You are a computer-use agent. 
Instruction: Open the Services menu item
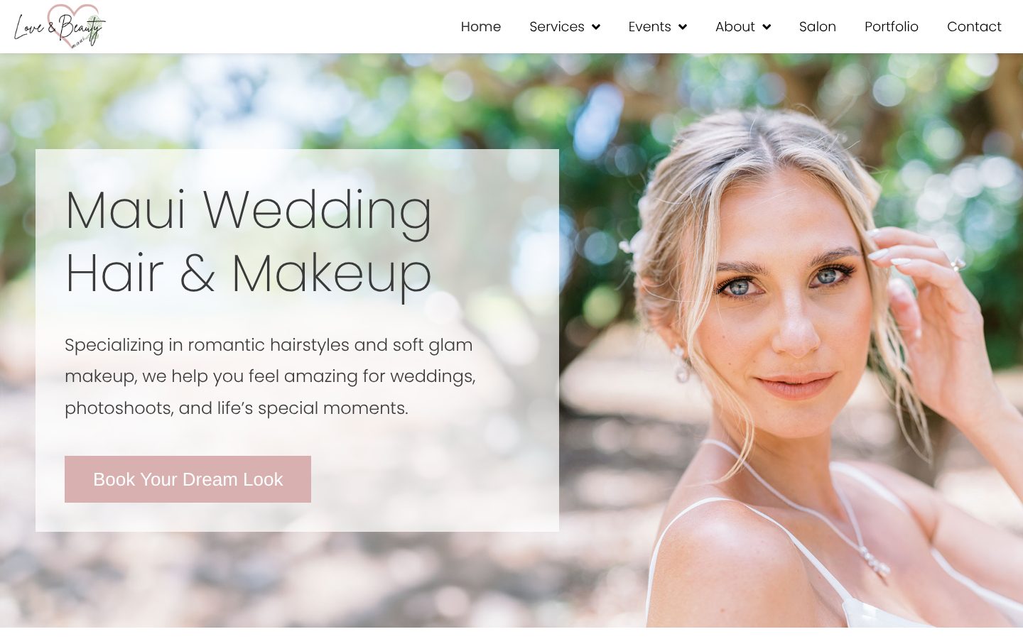[557, 26]
